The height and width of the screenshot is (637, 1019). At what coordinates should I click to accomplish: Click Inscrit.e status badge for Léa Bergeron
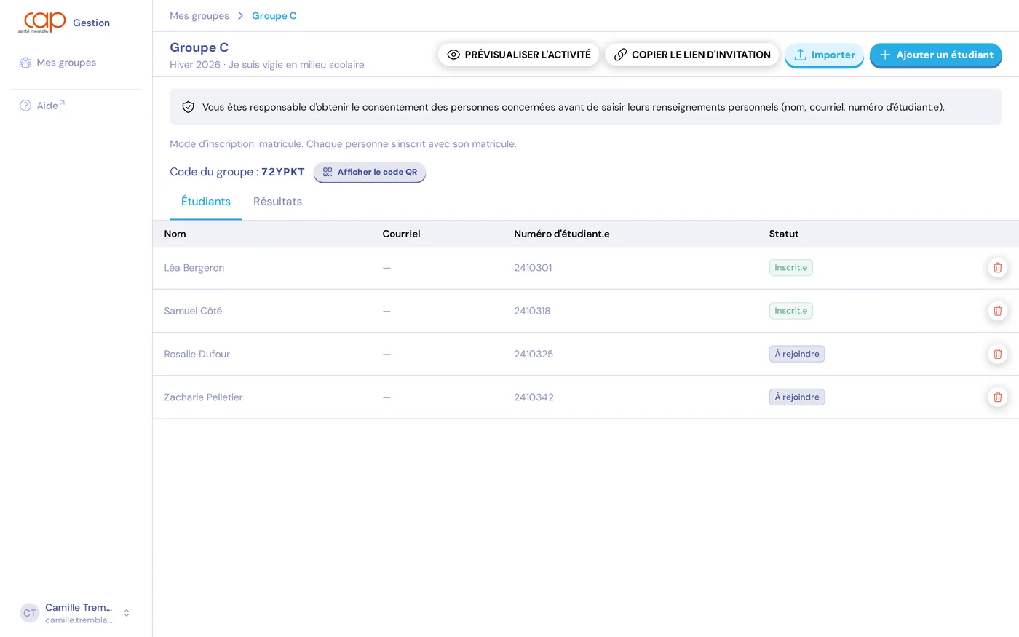pos(791,268)
